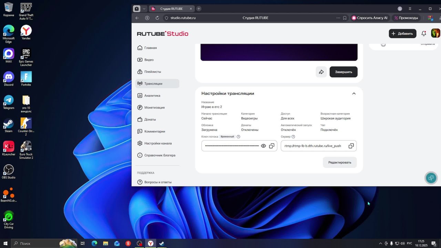
Task: Select the Discord desktop shortcut
Action: 9,79
